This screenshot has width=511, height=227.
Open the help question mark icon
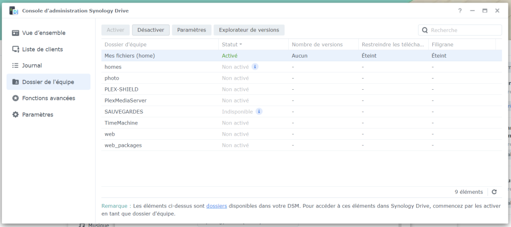tap(460, 11)
